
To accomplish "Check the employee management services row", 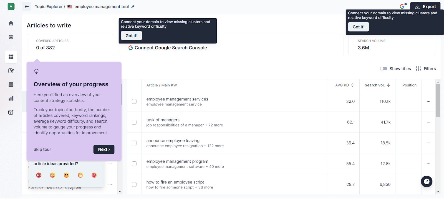I will (134, 102).
